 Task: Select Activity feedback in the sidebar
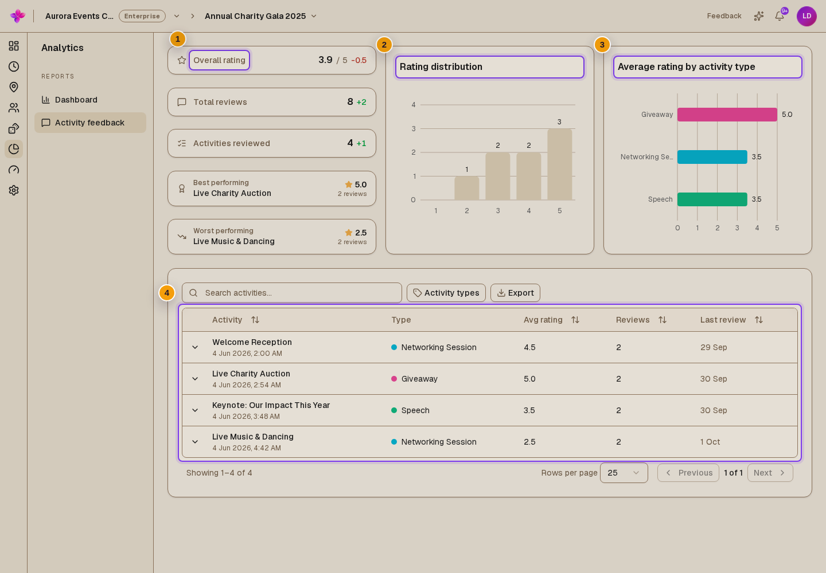90,123
